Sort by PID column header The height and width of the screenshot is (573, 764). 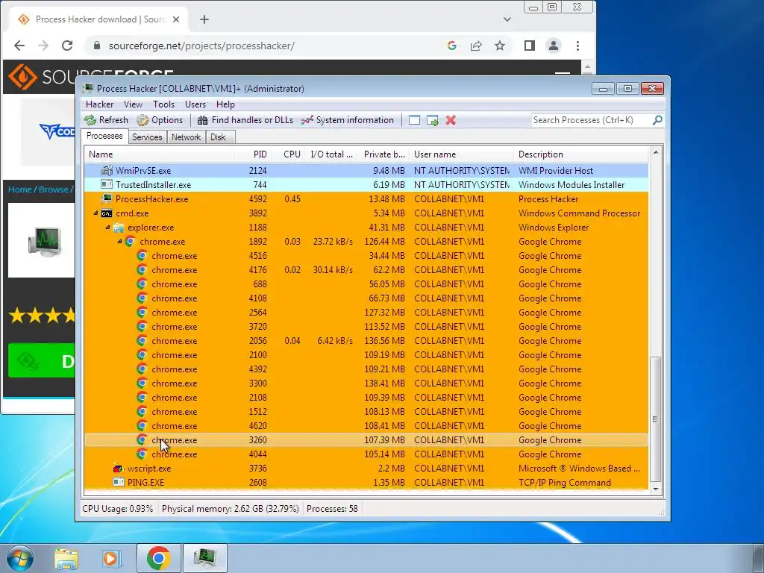(253, 154)
